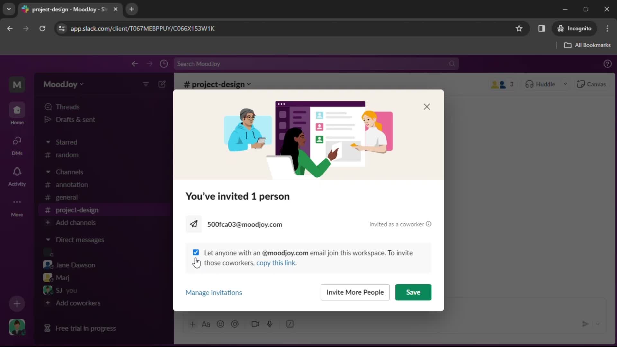Toggle the @moodjoy.com email join checkbox
The image size is (617, 347).
(x=195, y=252)
